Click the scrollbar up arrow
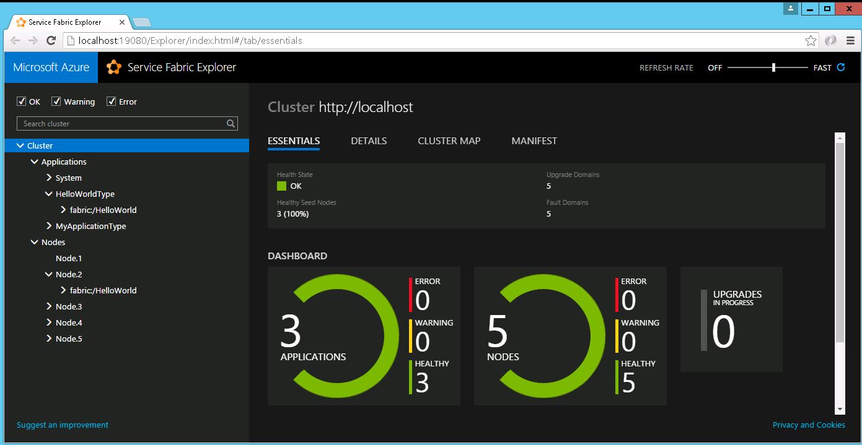862x445 pixels. (x=840, y=137)
